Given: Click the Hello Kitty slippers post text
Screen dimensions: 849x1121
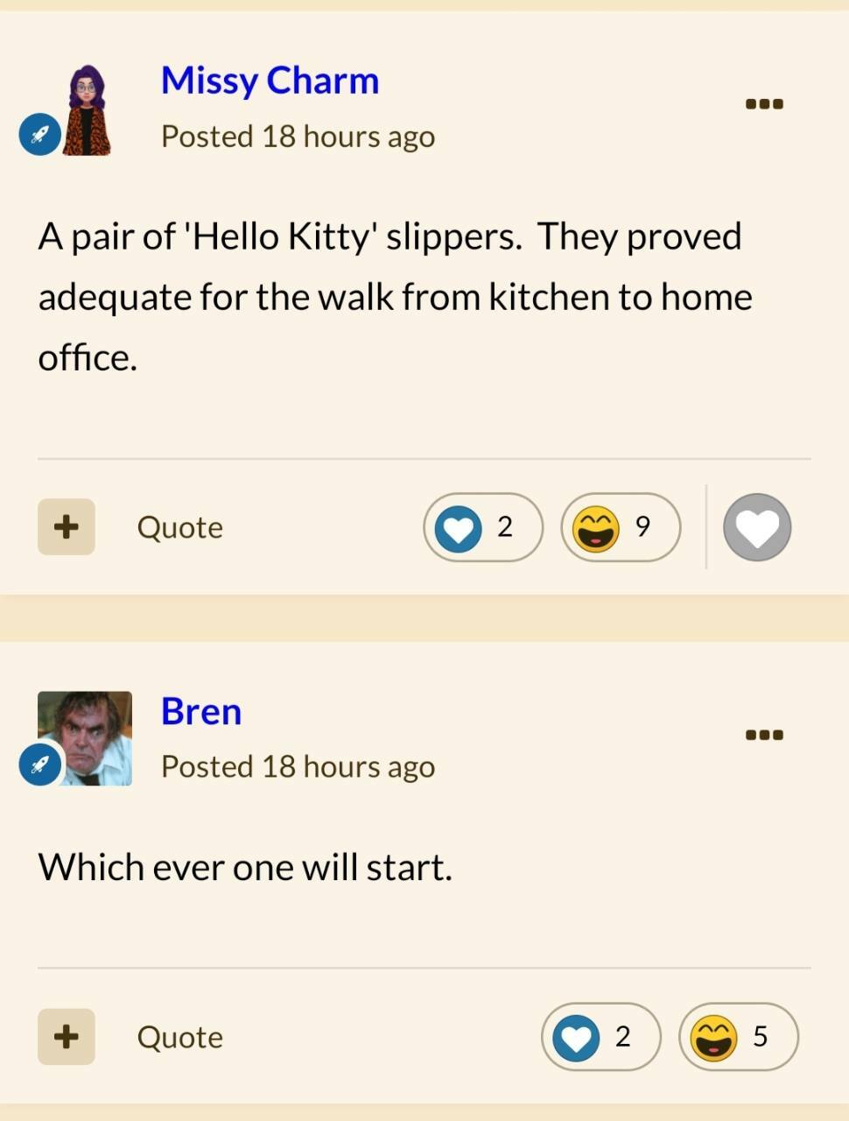Looking at the screenshot, I should (x=395, y=297).
